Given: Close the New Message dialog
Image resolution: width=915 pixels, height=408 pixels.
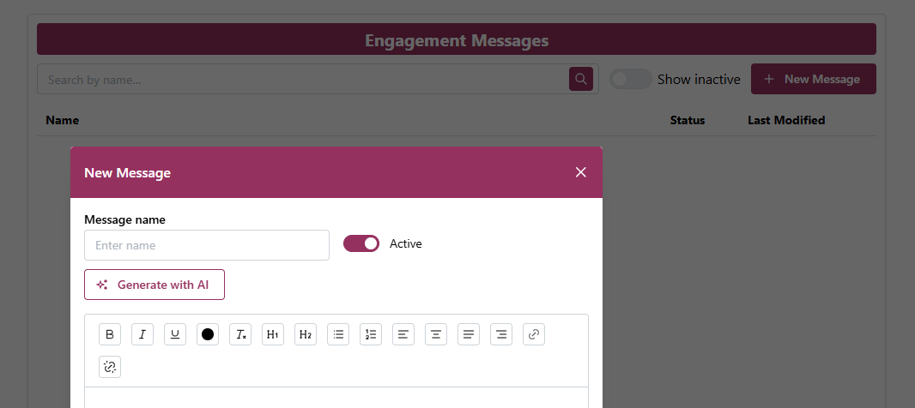Looking at the screenshot, I should [x=581, y=172].
